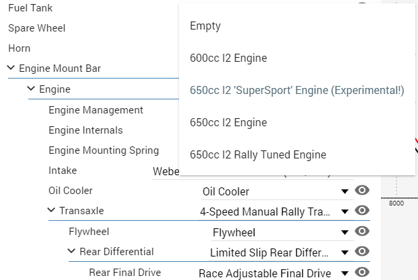Click the Rear Final Drive eye icon

362,272
